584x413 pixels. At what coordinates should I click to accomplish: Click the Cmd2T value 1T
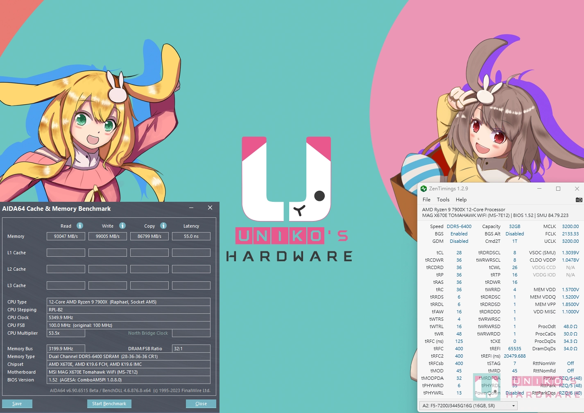(515, 241)
